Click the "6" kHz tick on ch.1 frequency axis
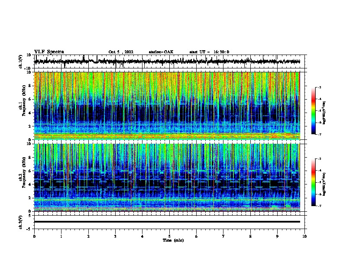Image resolution: width=343 pixels, height=265 pixels. point(30,99)
